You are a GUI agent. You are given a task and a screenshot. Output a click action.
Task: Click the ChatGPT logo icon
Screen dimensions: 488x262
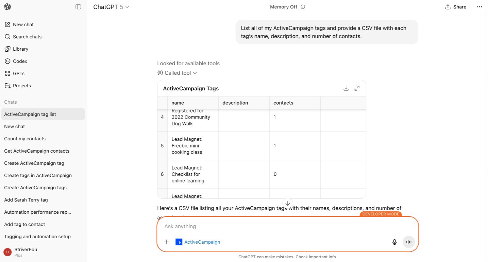pyautogui.click(x=7, y=7)
